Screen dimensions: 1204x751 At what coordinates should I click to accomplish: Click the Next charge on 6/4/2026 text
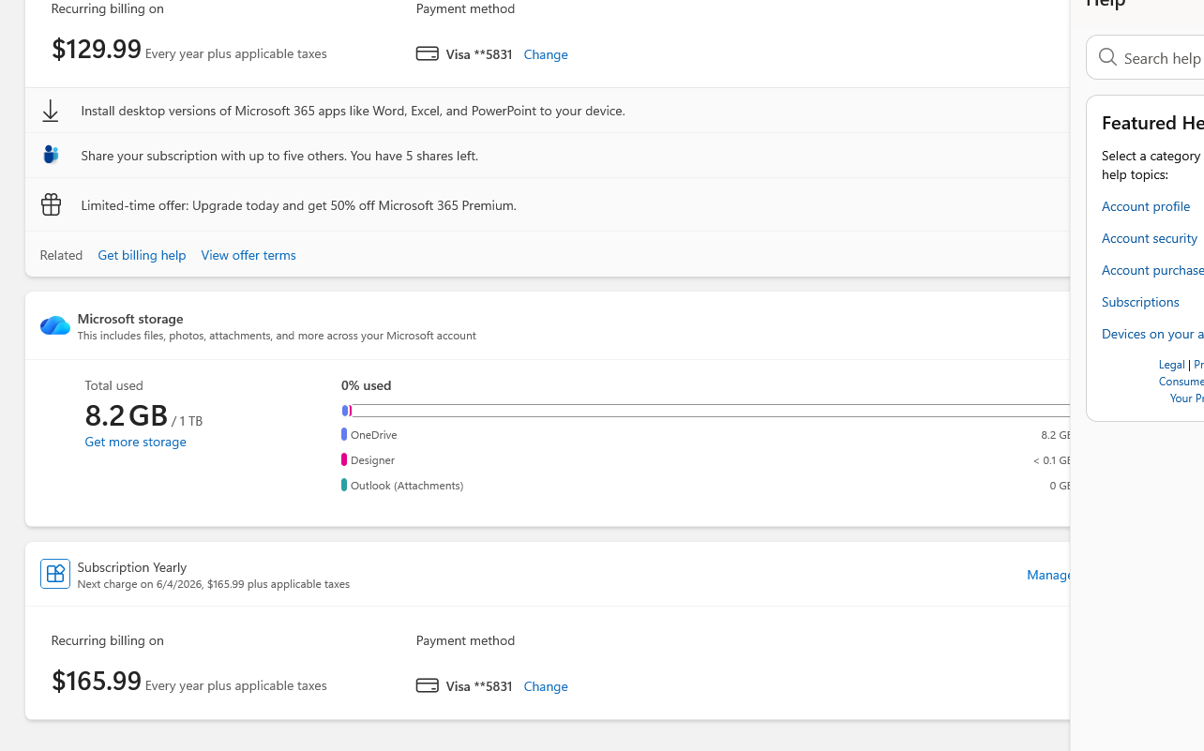214,584
